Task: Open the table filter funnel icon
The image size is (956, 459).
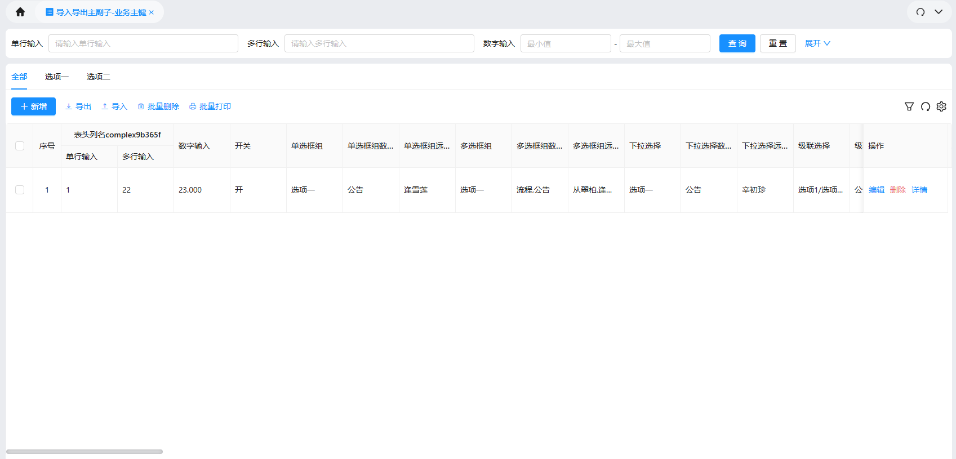Action: (x=909, y=106)
